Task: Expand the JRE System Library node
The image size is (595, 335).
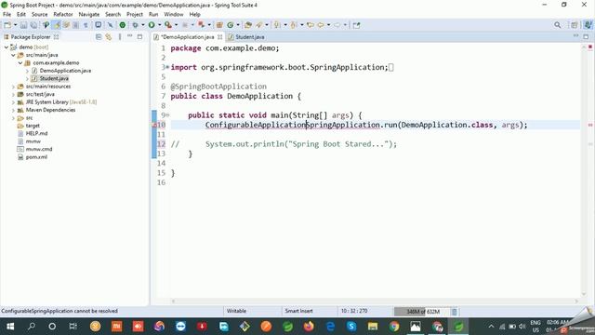Action: coord(13,102)
